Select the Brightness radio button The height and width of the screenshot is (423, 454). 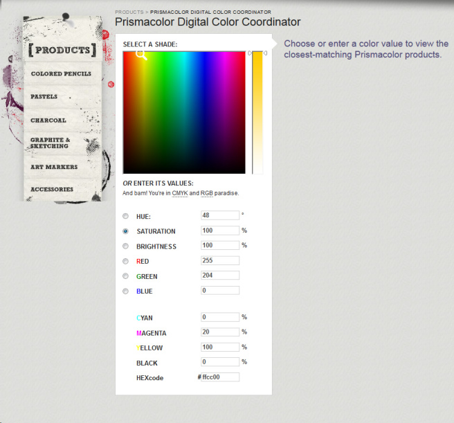coord(125,246)
